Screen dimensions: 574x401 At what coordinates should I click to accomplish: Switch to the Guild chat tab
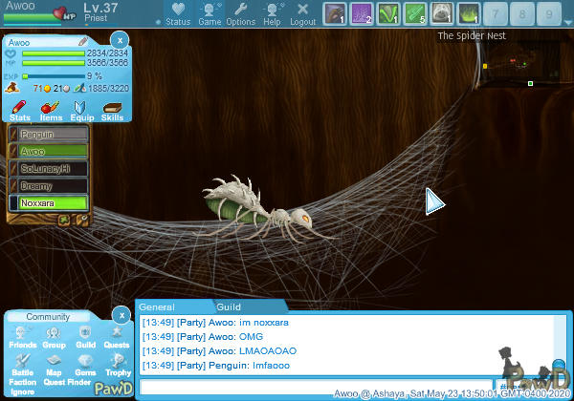click(229, 307)
